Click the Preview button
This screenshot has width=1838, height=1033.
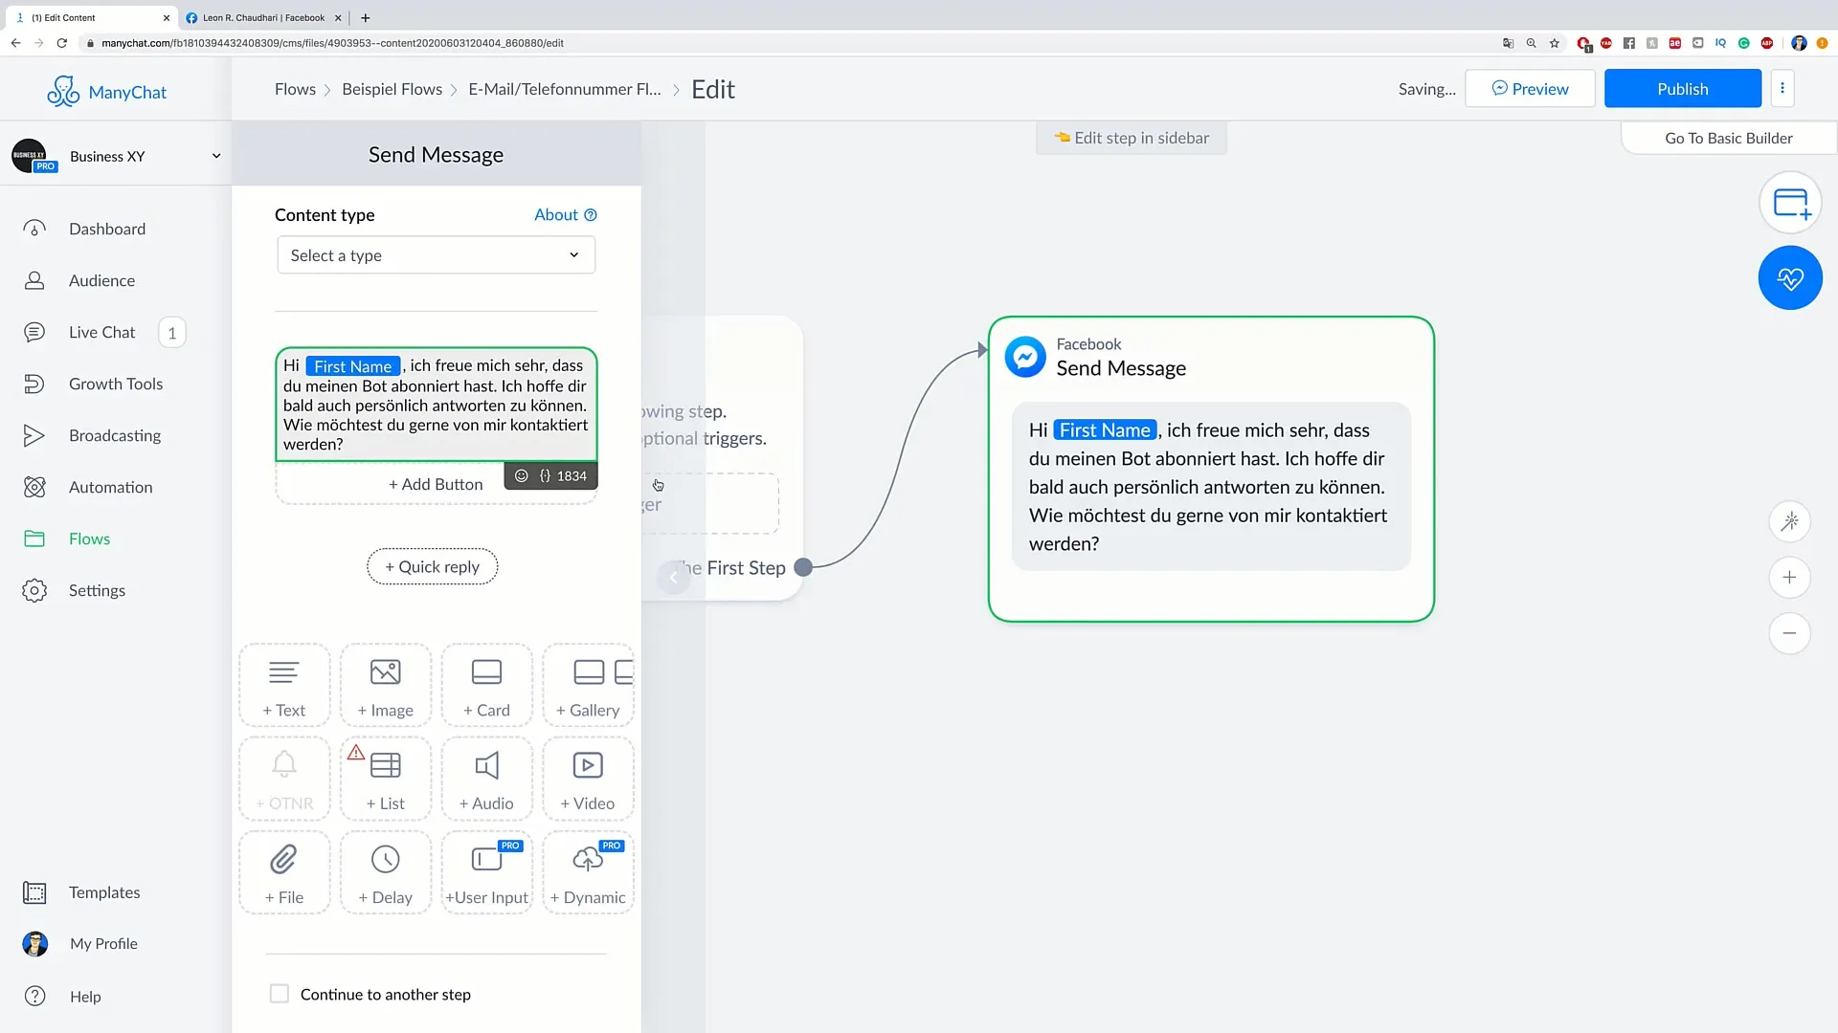[x=1530, y=89]
